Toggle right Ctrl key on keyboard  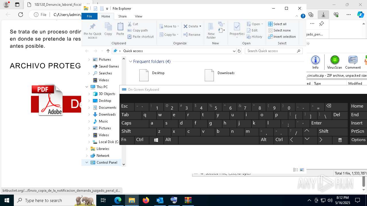[281, 140]
